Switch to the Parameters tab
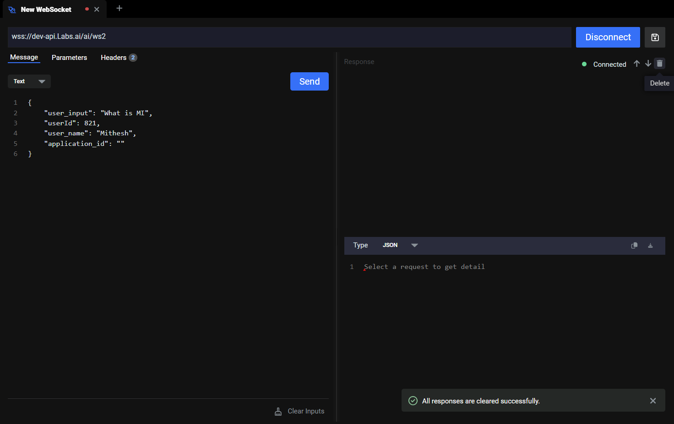Screen dimensions: 674x424 click(69, 58)
